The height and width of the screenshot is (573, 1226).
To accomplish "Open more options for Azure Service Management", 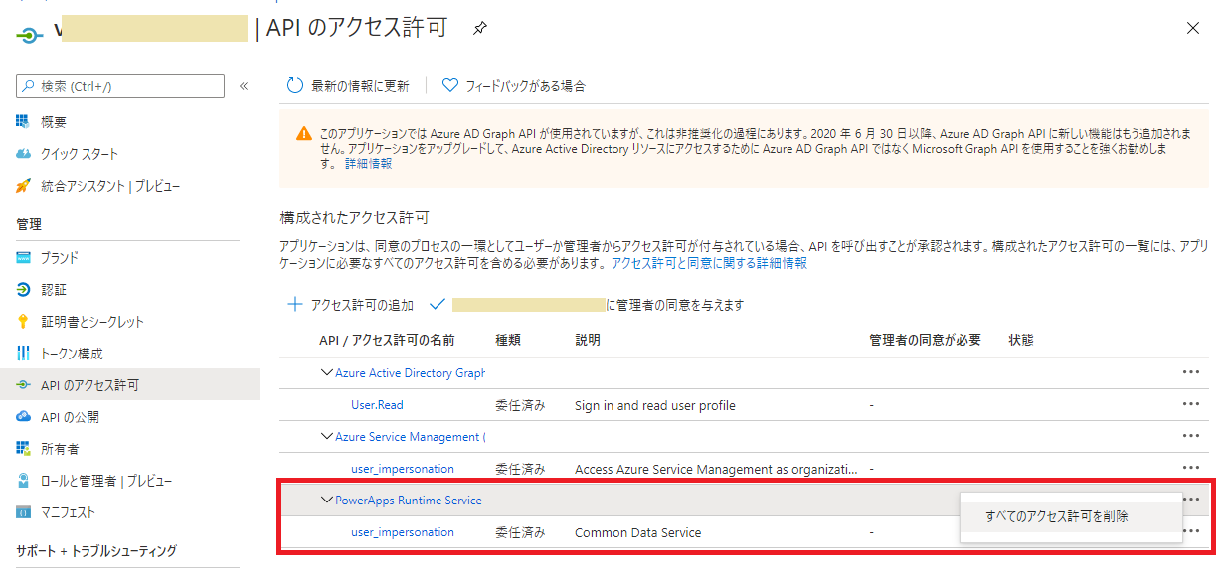I will click(x=1191, y=435).
